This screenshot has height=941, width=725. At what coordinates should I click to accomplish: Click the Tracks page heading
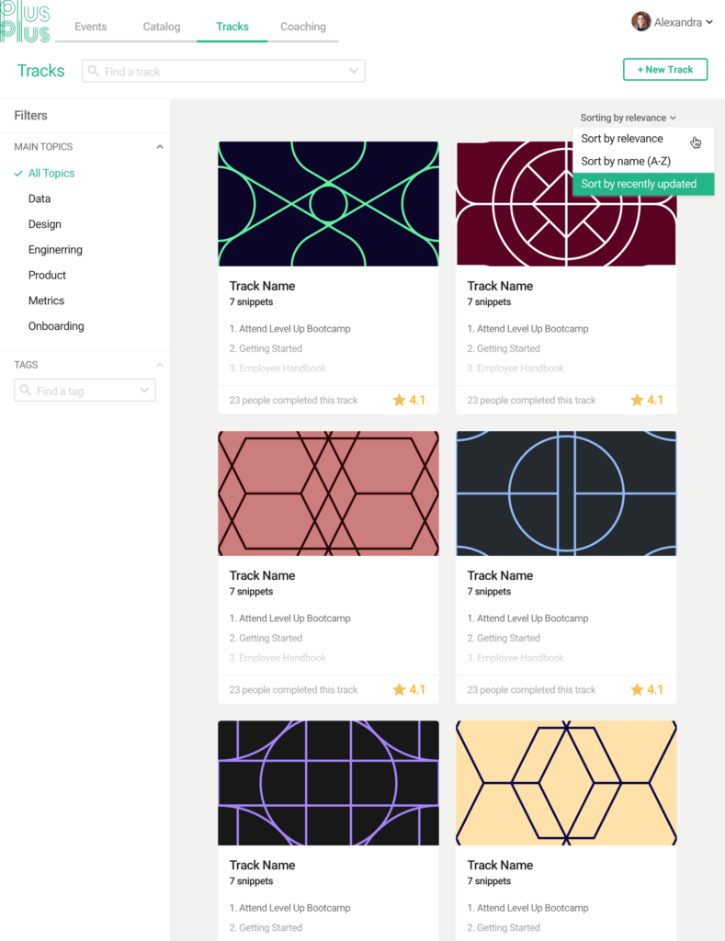pos(40,71)
